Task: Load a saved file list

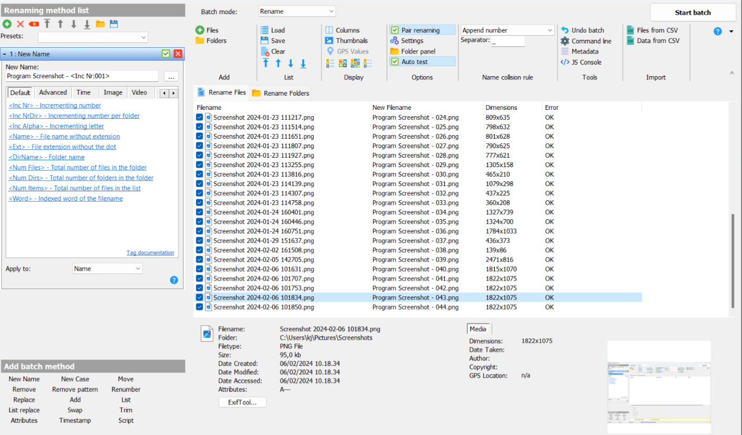Action: point(273,30)
